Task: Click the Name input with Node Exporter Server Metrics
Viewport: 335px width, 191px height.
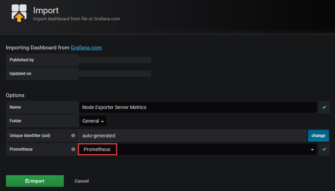Action: [198, 107]
